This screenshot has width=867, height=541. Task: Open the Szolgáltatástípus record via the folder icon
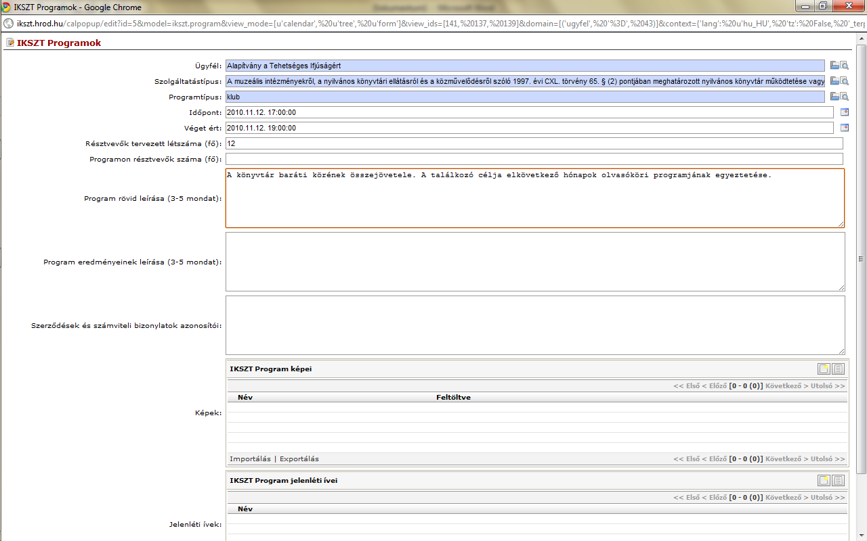(834, 81)
